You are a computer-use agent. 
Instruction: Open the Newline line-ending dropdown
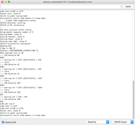pyautogui.click(x=98, y=122)
